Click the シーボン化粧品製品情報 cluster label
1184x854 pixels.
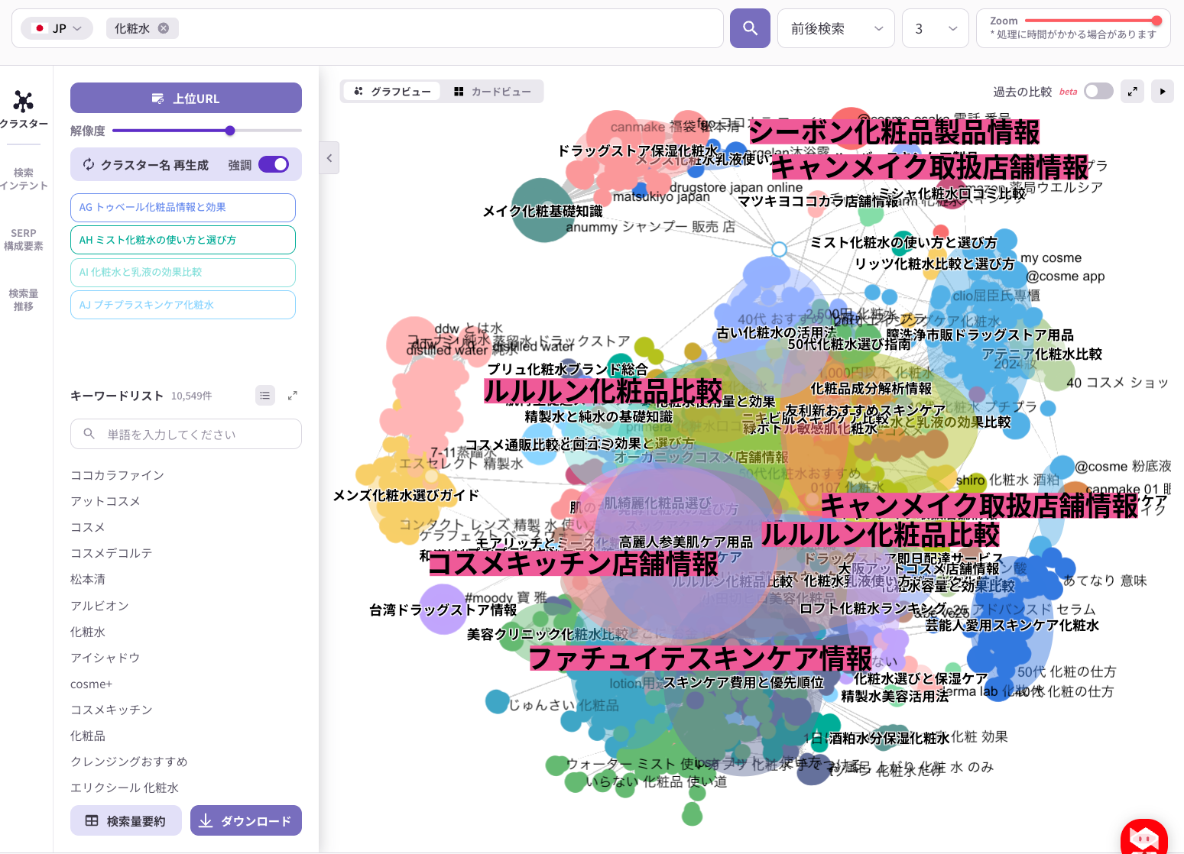tap(894, 132)
